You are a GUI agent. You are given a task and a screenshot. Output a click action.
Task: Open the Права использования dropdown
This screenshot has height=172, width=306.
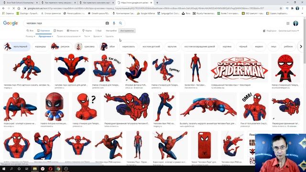point(68,36)
